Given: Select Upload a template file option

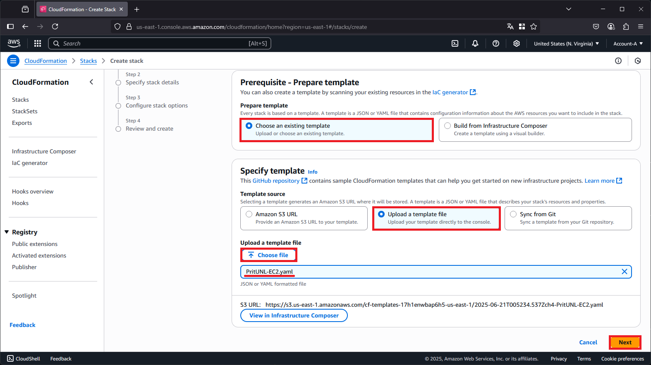Looking at the screenshot, I should click(436, 218).
